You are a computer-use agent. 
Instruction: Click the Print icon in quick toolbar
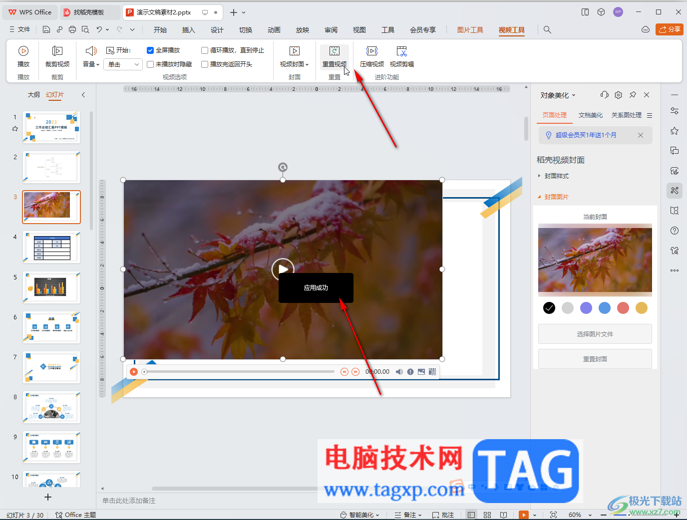point(72,30)
